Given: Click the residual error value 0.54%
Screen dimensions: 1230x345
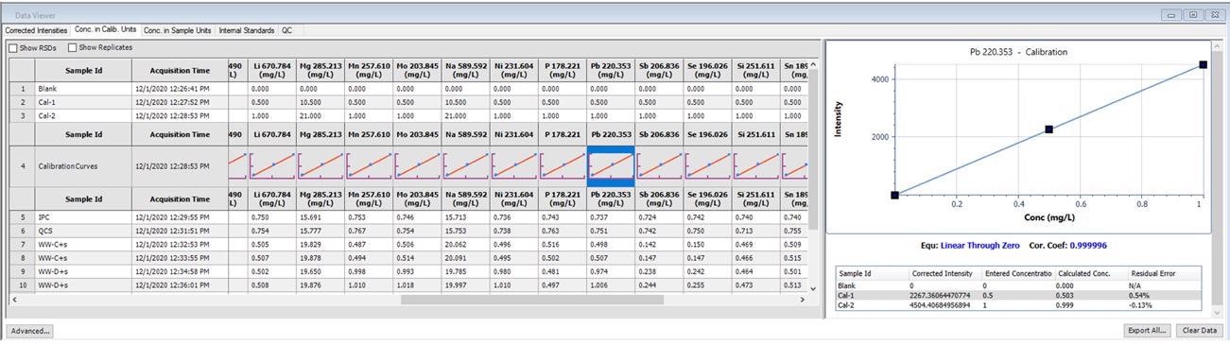Looking at the screenshot, I should [1139, 295].
